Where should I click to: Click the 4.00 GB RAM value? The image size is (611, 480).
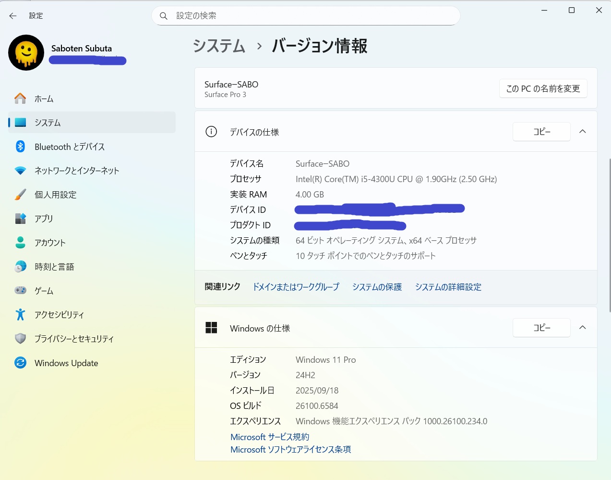click(x=310, y=195)
